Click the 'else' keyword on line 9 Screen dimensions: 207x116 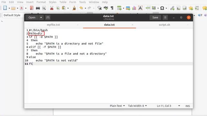(32, 57)
